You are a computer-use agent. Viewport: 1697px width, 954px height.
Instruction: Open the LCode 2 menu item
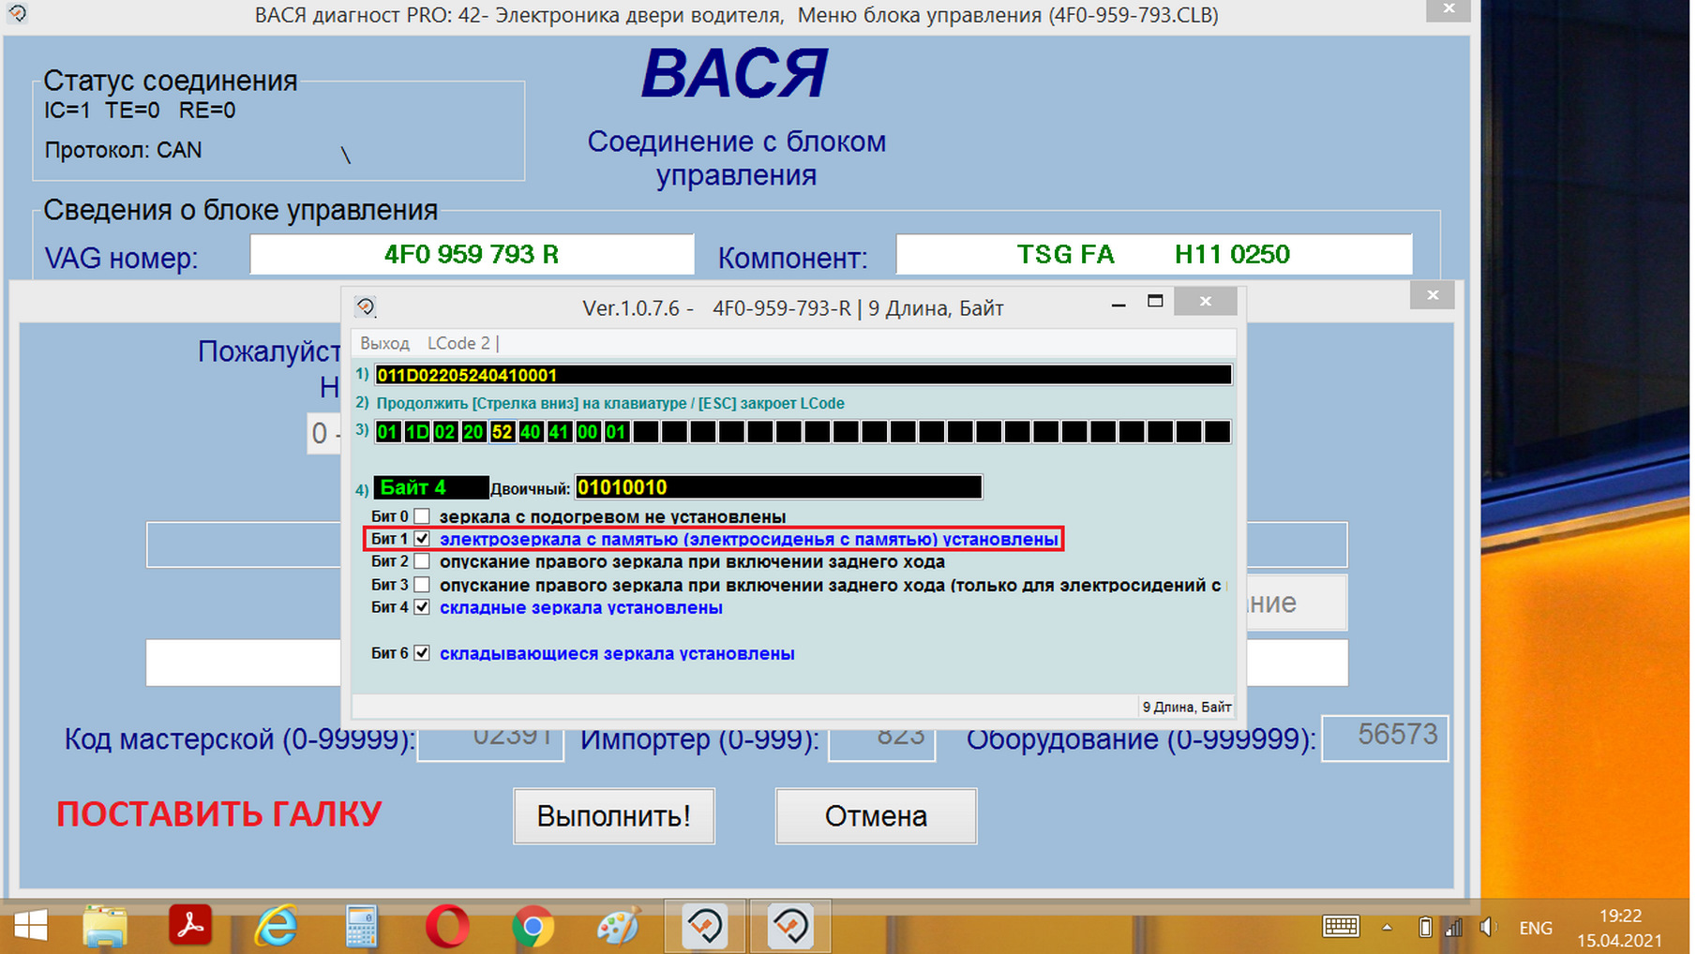click(458, 343)
